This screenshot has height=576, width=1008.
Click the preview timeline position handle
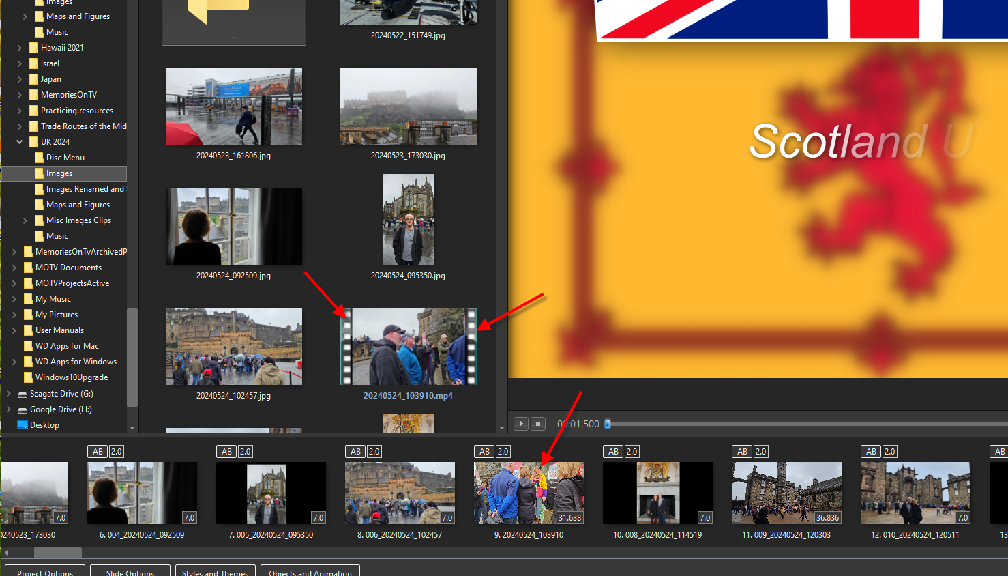(608, 424)
